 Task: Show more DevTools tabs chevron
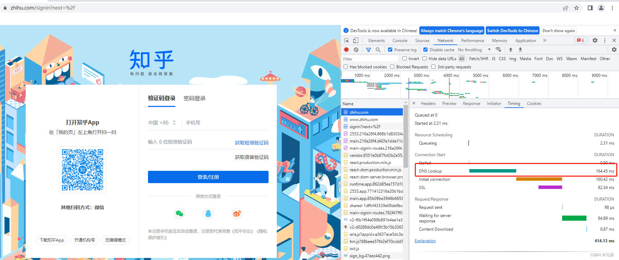tap(545, 40)
